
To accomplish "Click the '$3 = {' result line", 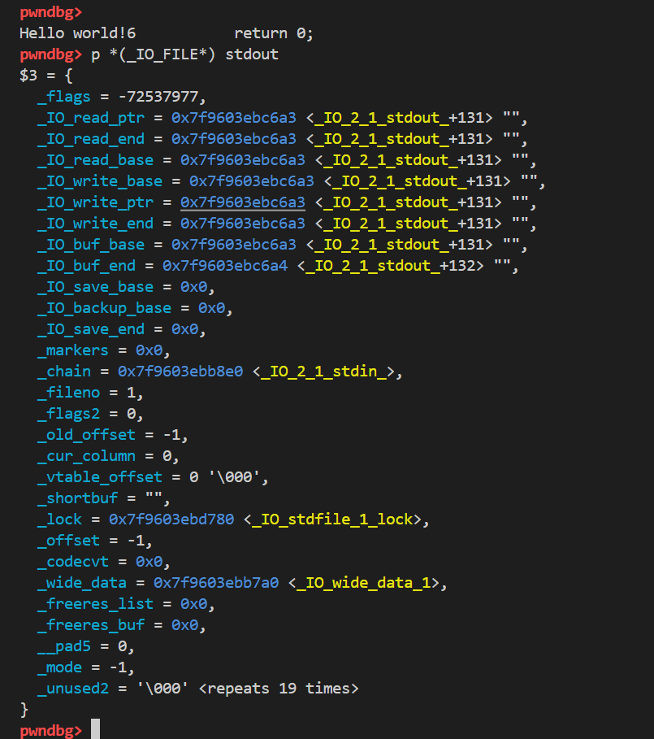I will [46, 76].
